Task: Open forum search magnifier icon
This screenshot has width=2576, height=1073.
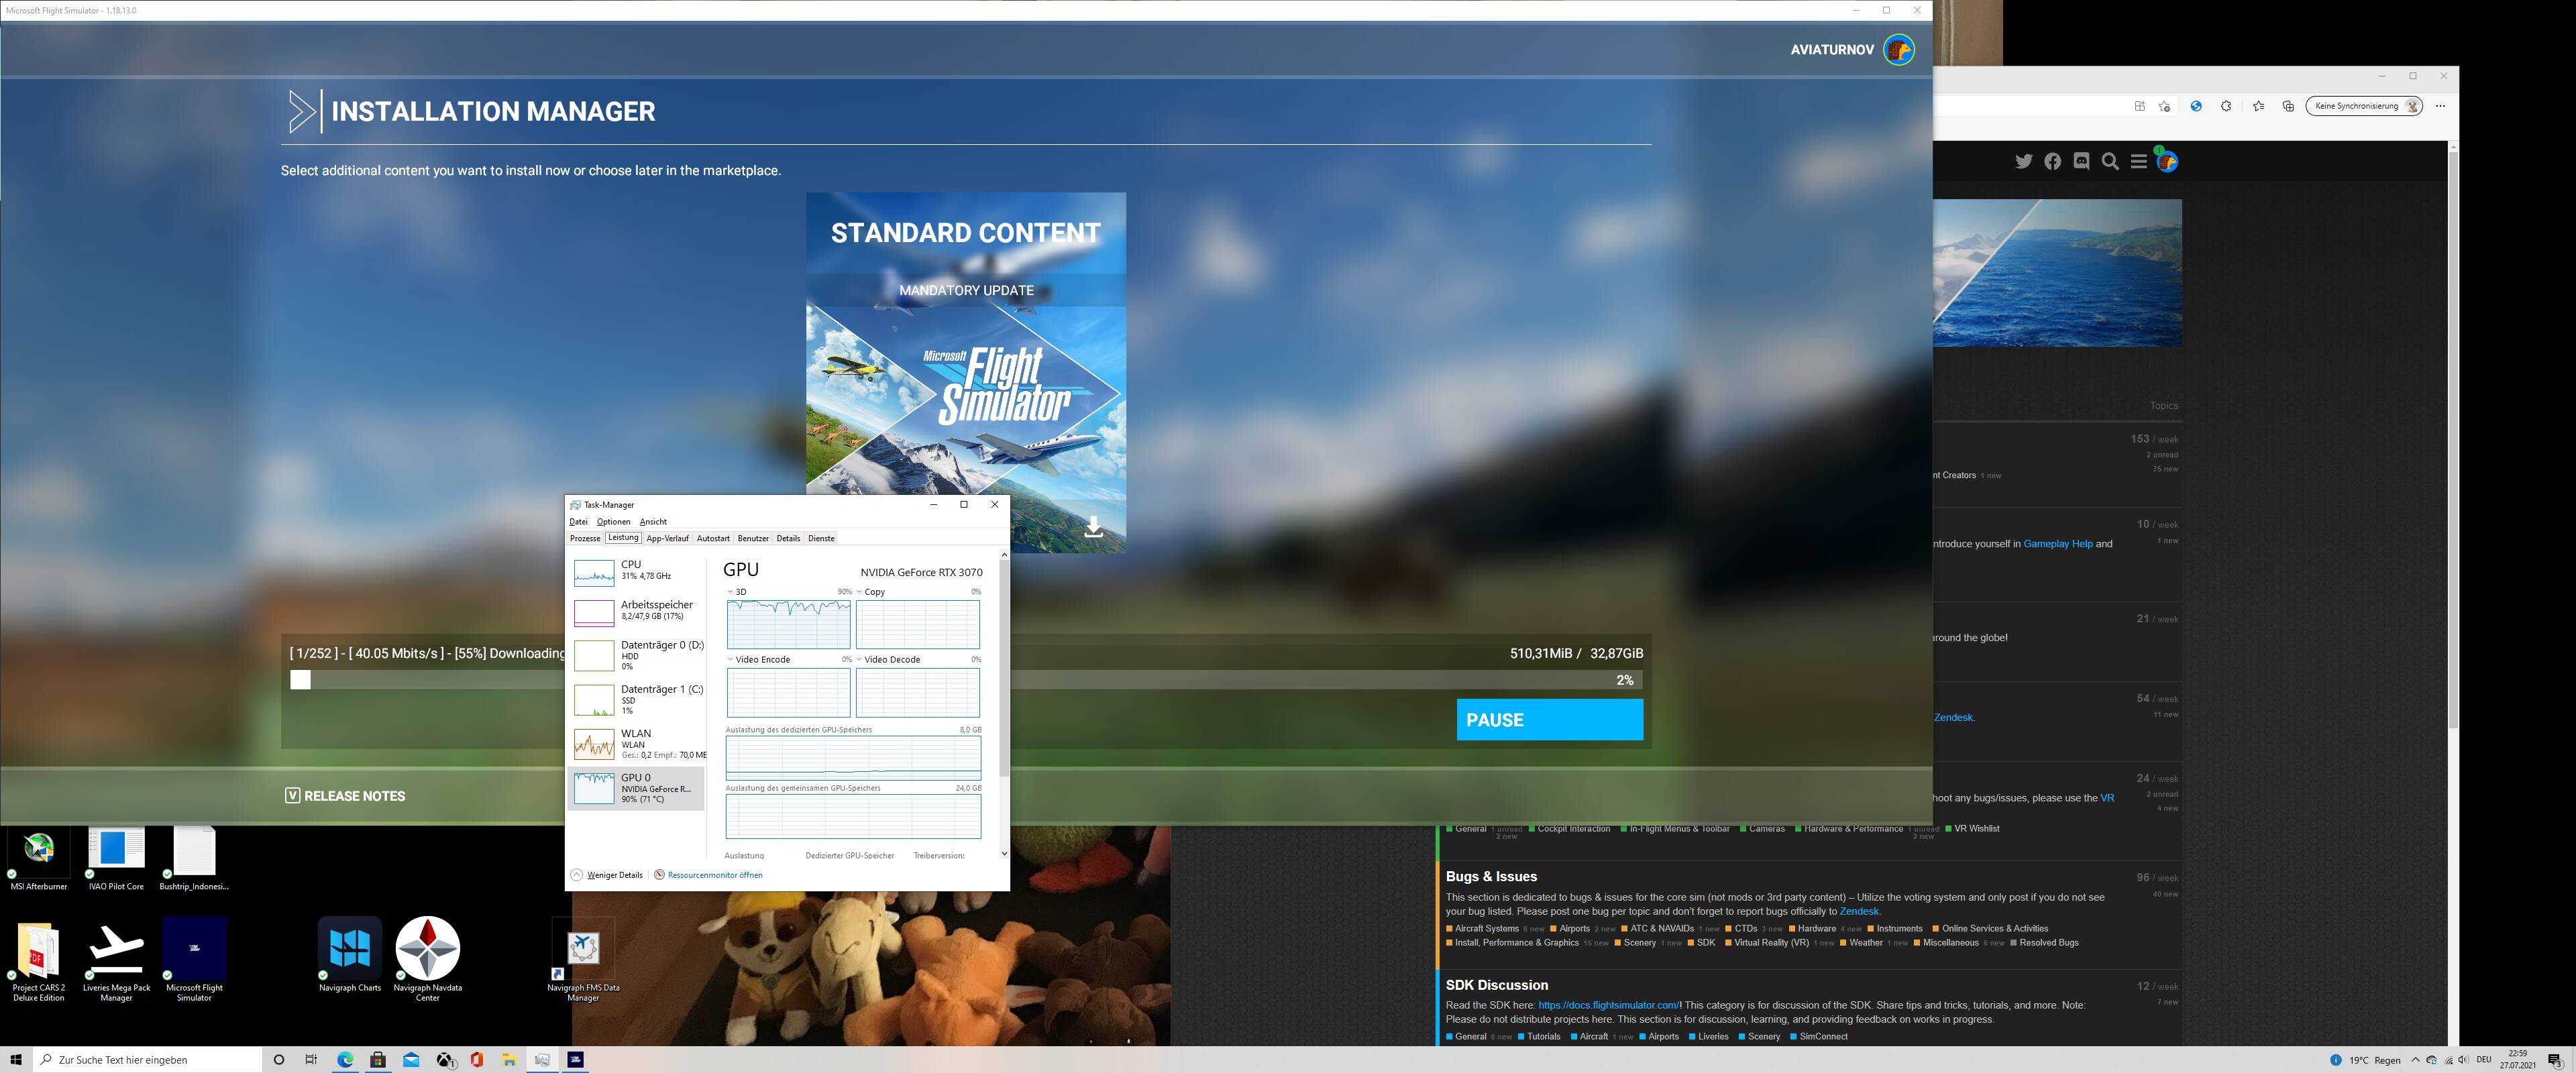Action: pyautogui.click(x=2110, y=161)
